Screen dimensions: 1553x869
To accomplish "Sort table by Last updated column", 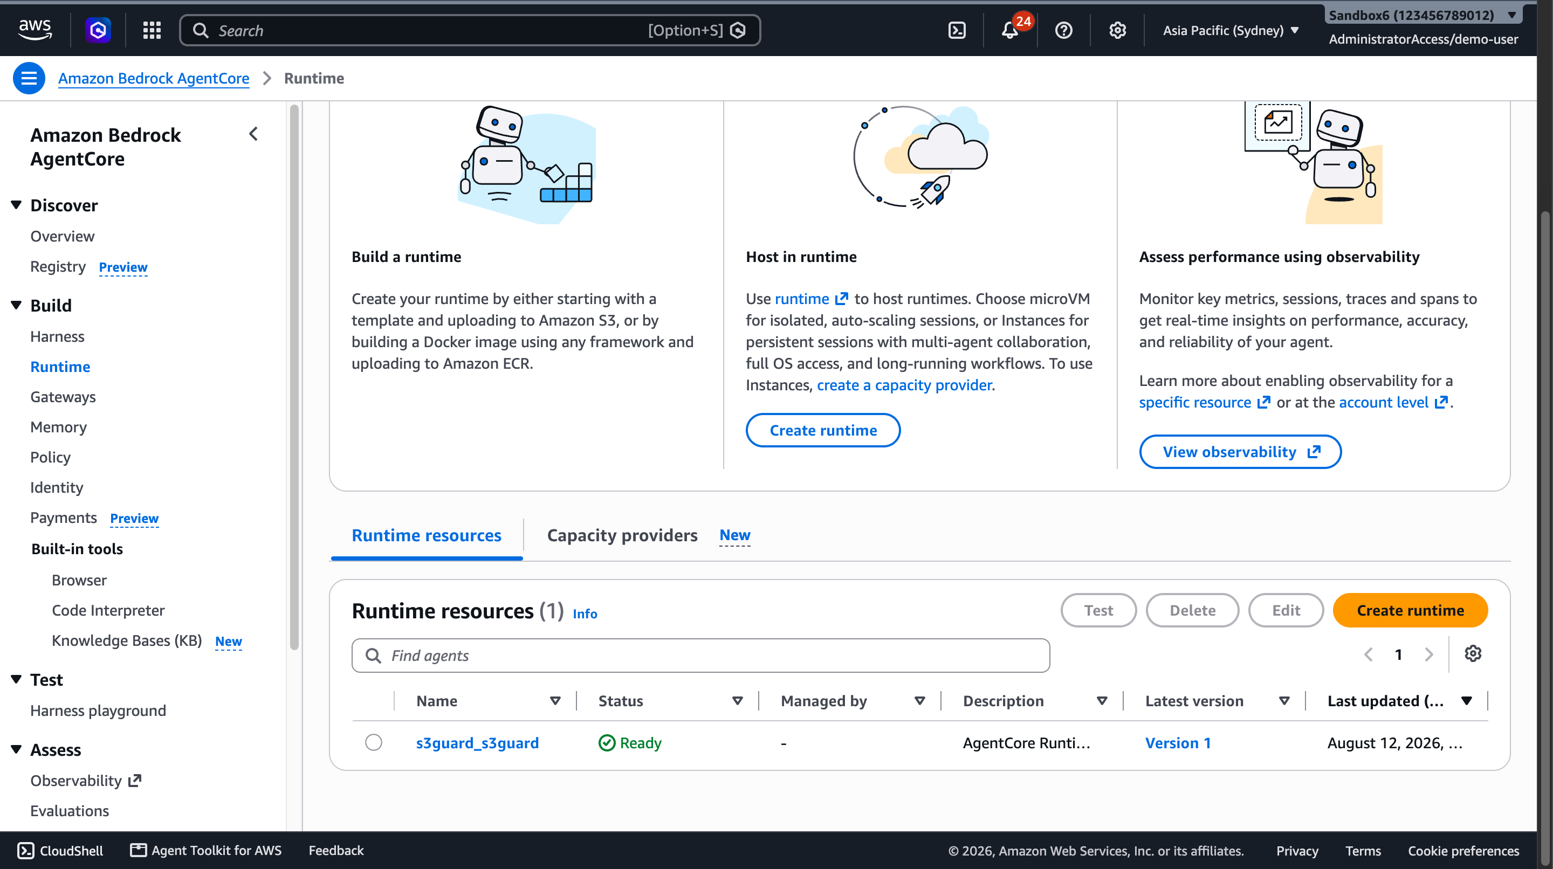I will pyautogui.click(x=1467, y=701).
